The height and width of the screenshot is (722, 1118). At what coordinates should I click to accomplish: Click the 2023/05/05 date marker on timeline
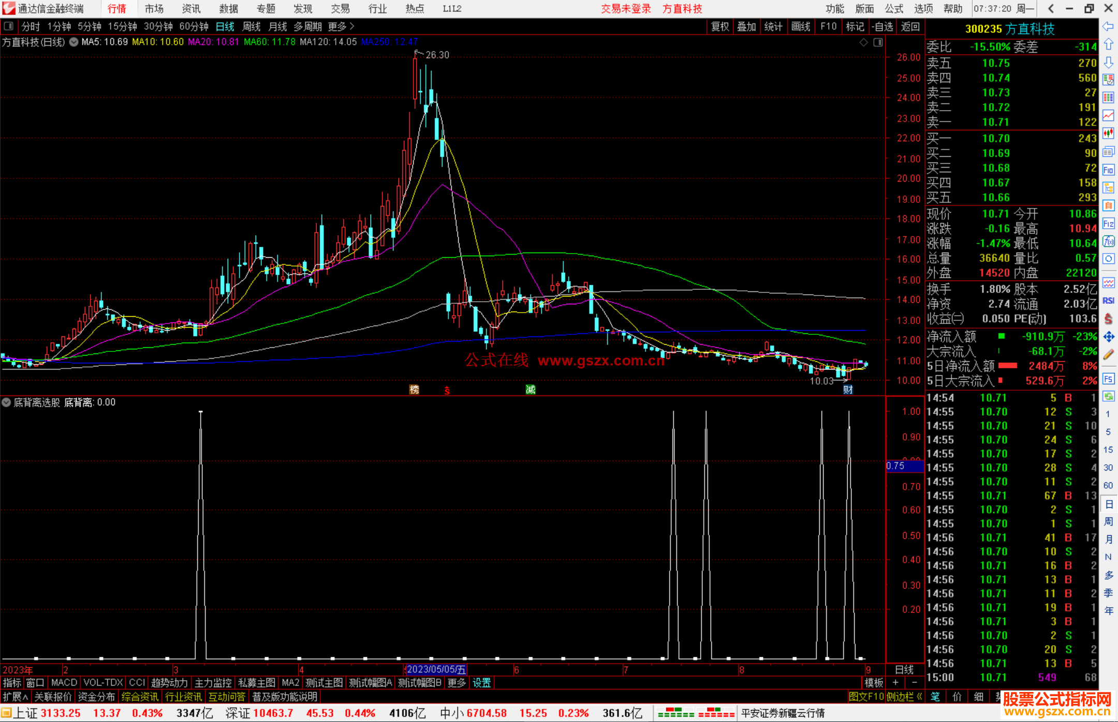pyautogui.click(x=436, y=669)
